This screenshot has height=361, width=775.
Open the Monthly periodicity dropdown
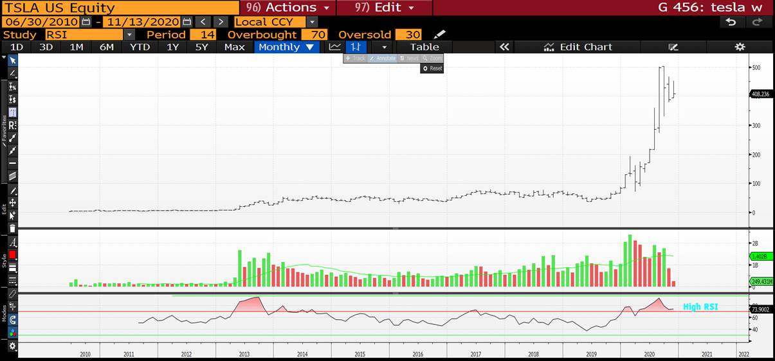(287, 47)
